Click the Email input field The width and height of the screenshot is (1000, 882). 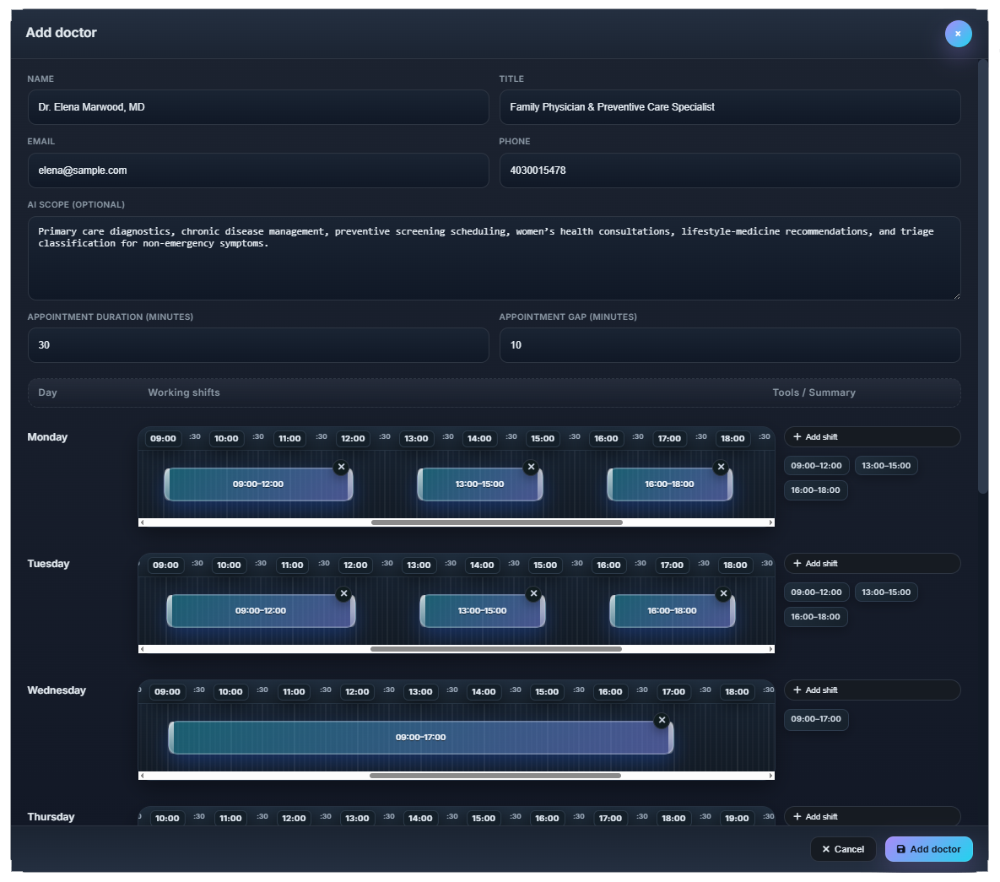point(258,170)
